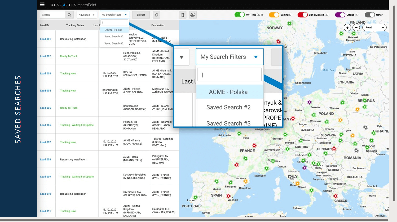Select ACME - Polska saved search

pyautogui.click(x=114, y=30)
